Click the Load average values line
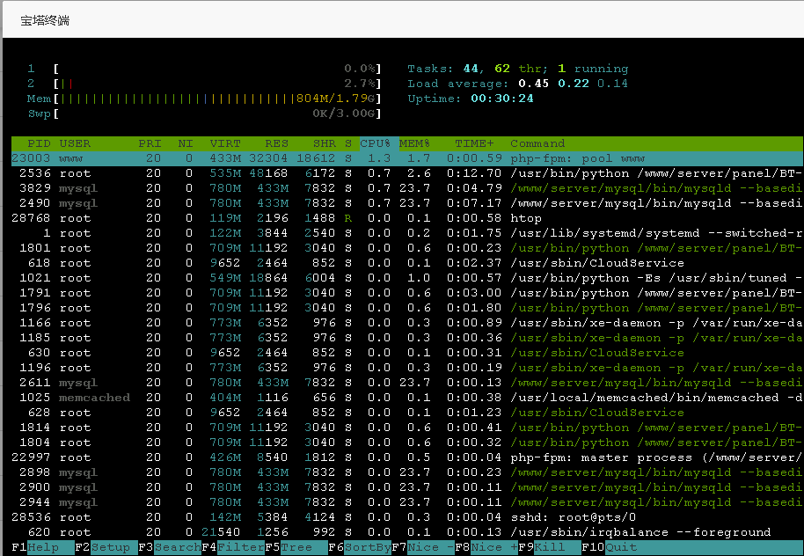The height and width of the screenshot is (556, 804). coord(518,84)
